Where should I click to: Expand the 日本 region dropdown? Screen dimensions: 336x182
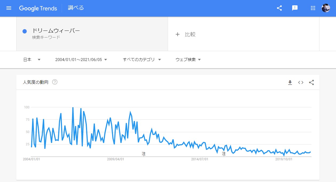tap(32, 60)
